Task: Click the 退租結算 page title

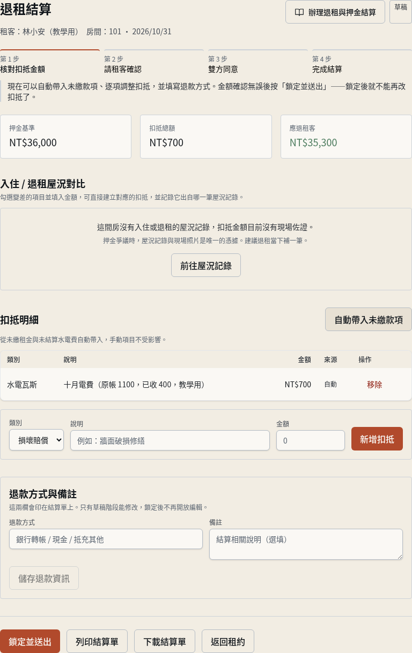Action: [26, 9]
